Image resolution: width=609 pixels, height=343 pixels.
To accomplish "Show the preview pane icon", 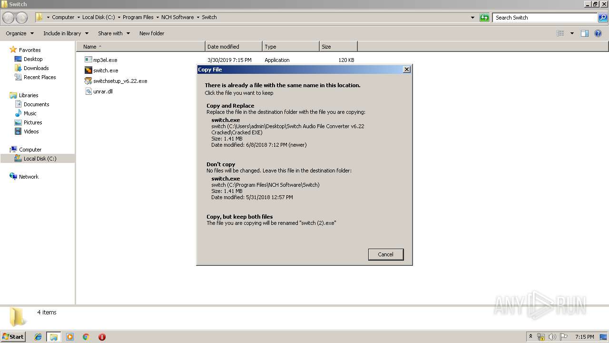I will (x=585, y=33).
